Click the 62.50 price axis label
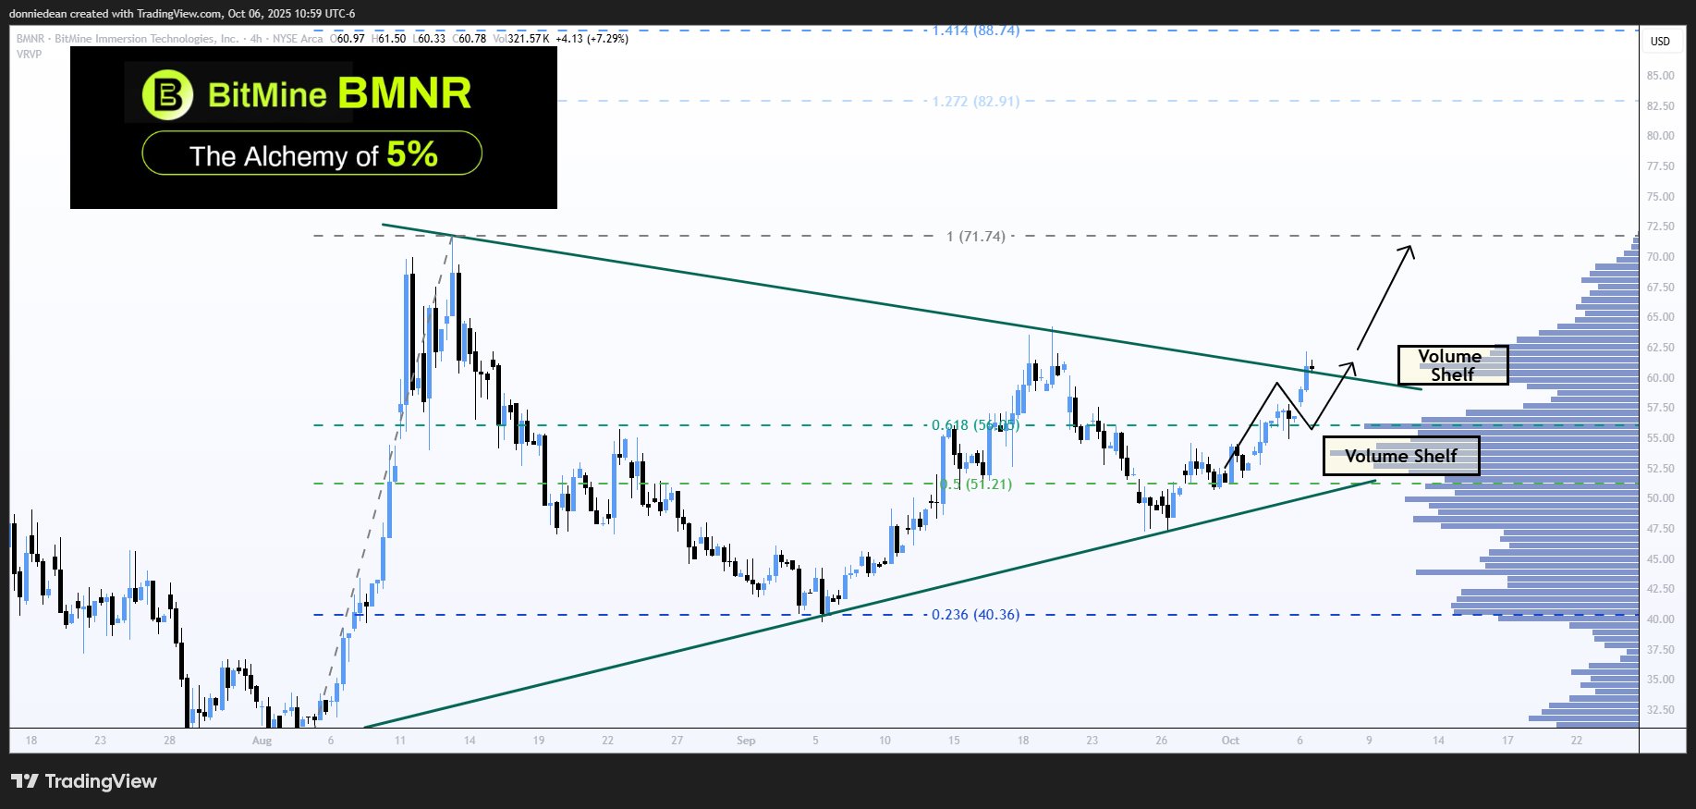This screenshot has height=809, width=1696. pos(1661,348)
